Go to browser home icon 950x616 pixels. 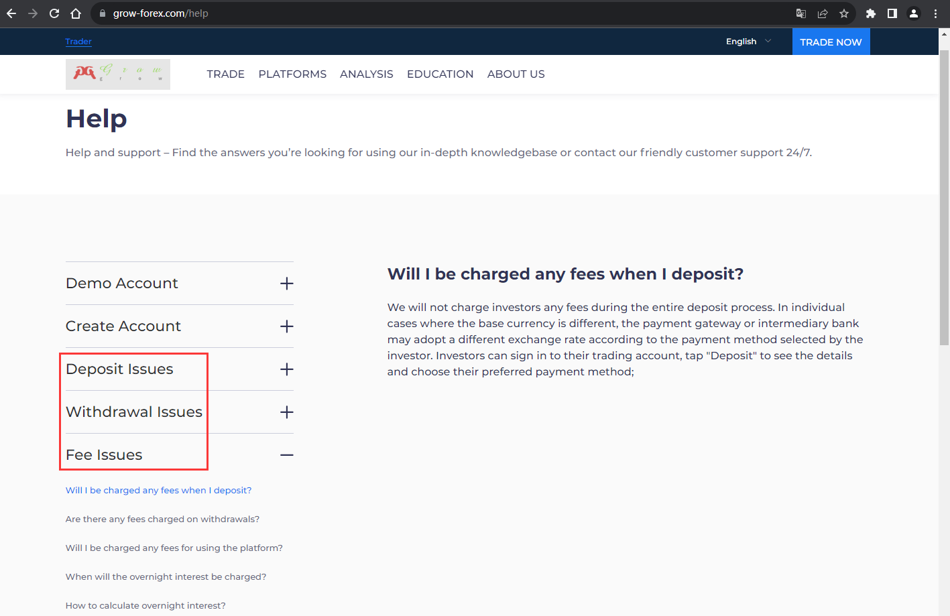coord(76,13)
